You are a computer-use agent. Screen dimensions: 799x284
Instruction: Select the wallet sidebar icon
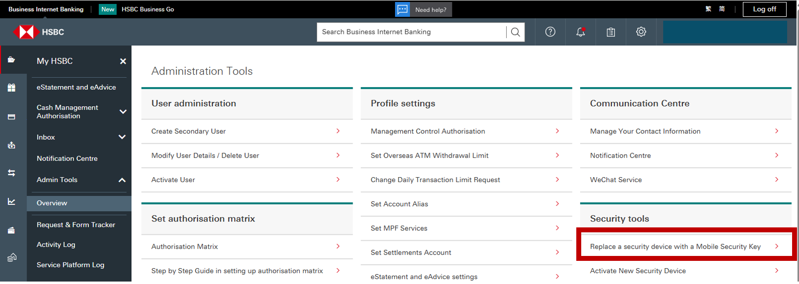click(x=11, y=230)
